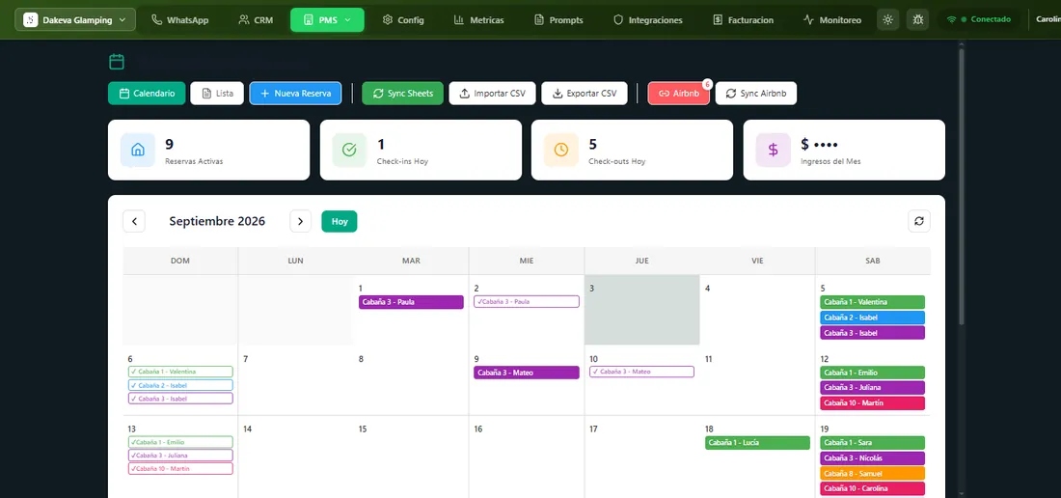This screenshot has width=1061, height=498.
Task: Open Cabaña 3 - Nicolás reservation on day 19
Action: 872,458
